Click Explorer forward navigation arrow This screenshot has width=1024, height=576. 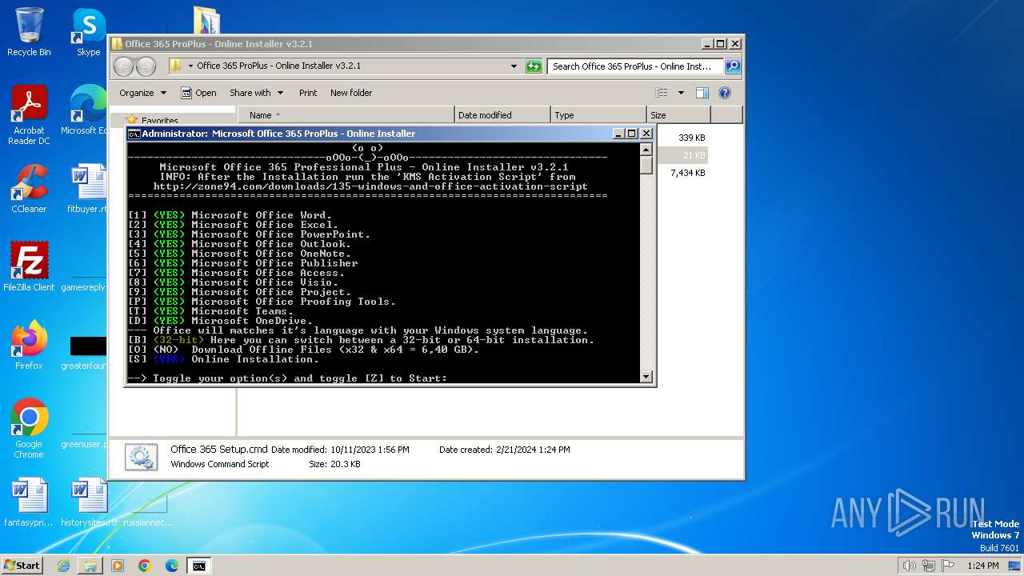(x=146, y=66)
